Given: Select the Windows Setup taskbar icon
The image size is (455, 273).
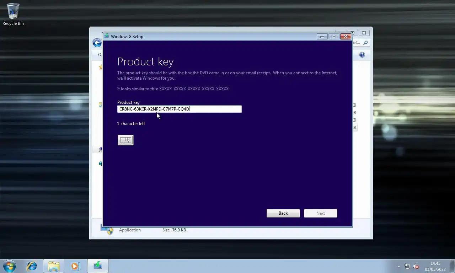Looking at the screenshot, I should (x=98, y=266).
